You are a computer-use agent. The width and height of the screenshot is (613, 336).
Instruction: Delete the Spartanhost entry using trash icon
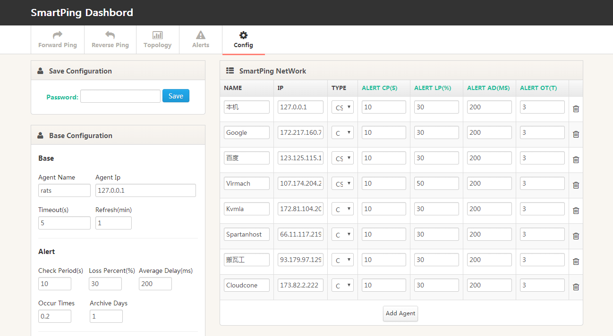tap(576, 236)
